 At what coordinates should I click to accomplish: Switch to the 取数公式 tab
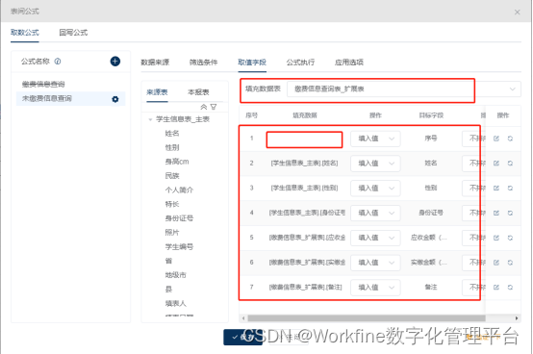[25, 33]
